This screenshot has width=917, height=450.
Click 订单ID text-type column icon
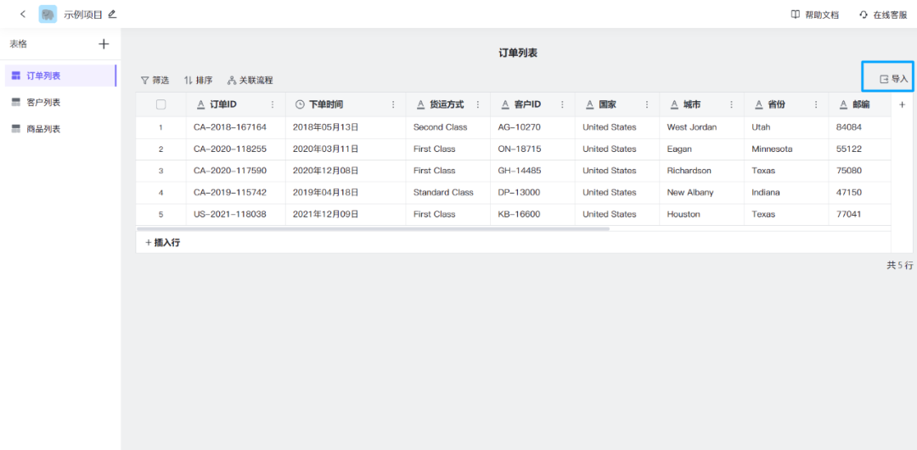pyautogui.click(x=200, y=104)
